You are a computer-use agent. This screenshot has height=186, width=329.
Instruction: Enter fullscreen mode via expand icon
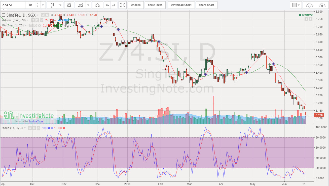click(x=122, y=5)
